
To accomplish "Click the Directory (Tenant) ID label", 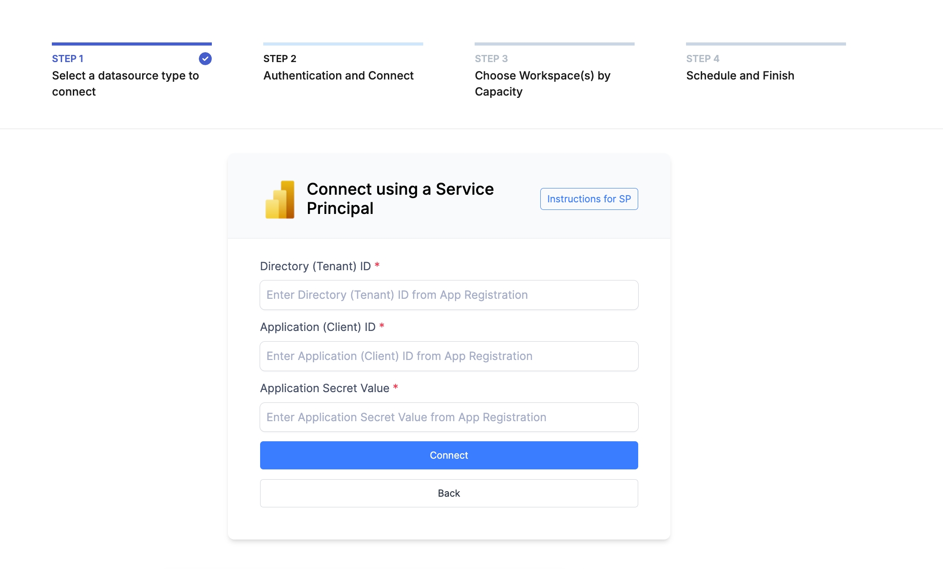I will pyautogui.click(x=316, y=266).
